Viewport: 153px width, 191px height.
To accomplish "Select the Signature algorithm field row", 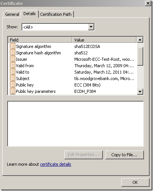I will pyautogui.click(x=72, y=46).
